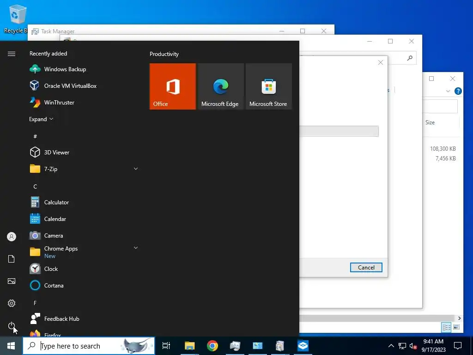Viewport: 473px width, 355px height.
Task: Open Settings gear in Start sidebar
Action: tap(12, 303)
